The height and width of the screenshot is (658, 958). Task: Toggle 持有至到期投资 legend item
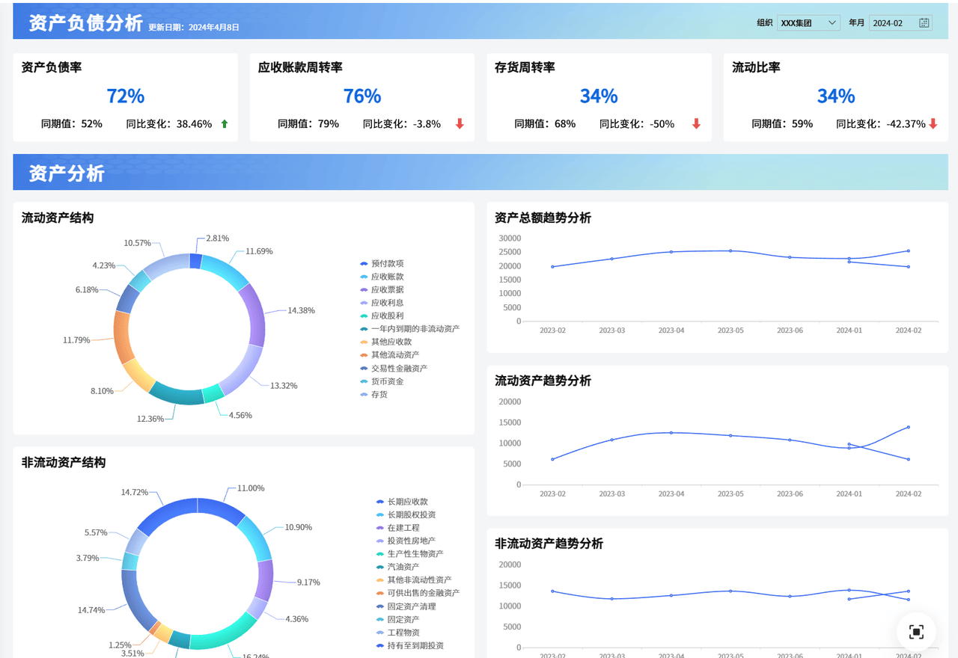click(x=409, y=645)
